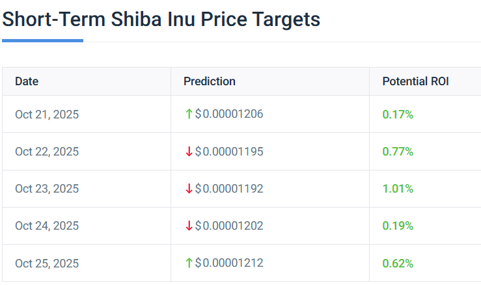Click the red down arrow for Oct 22
This screenshot has width=481, height=285.
pos(189,152)
